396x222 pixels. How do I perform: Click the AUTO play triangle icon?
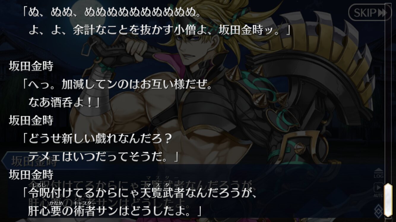point(378,188)
